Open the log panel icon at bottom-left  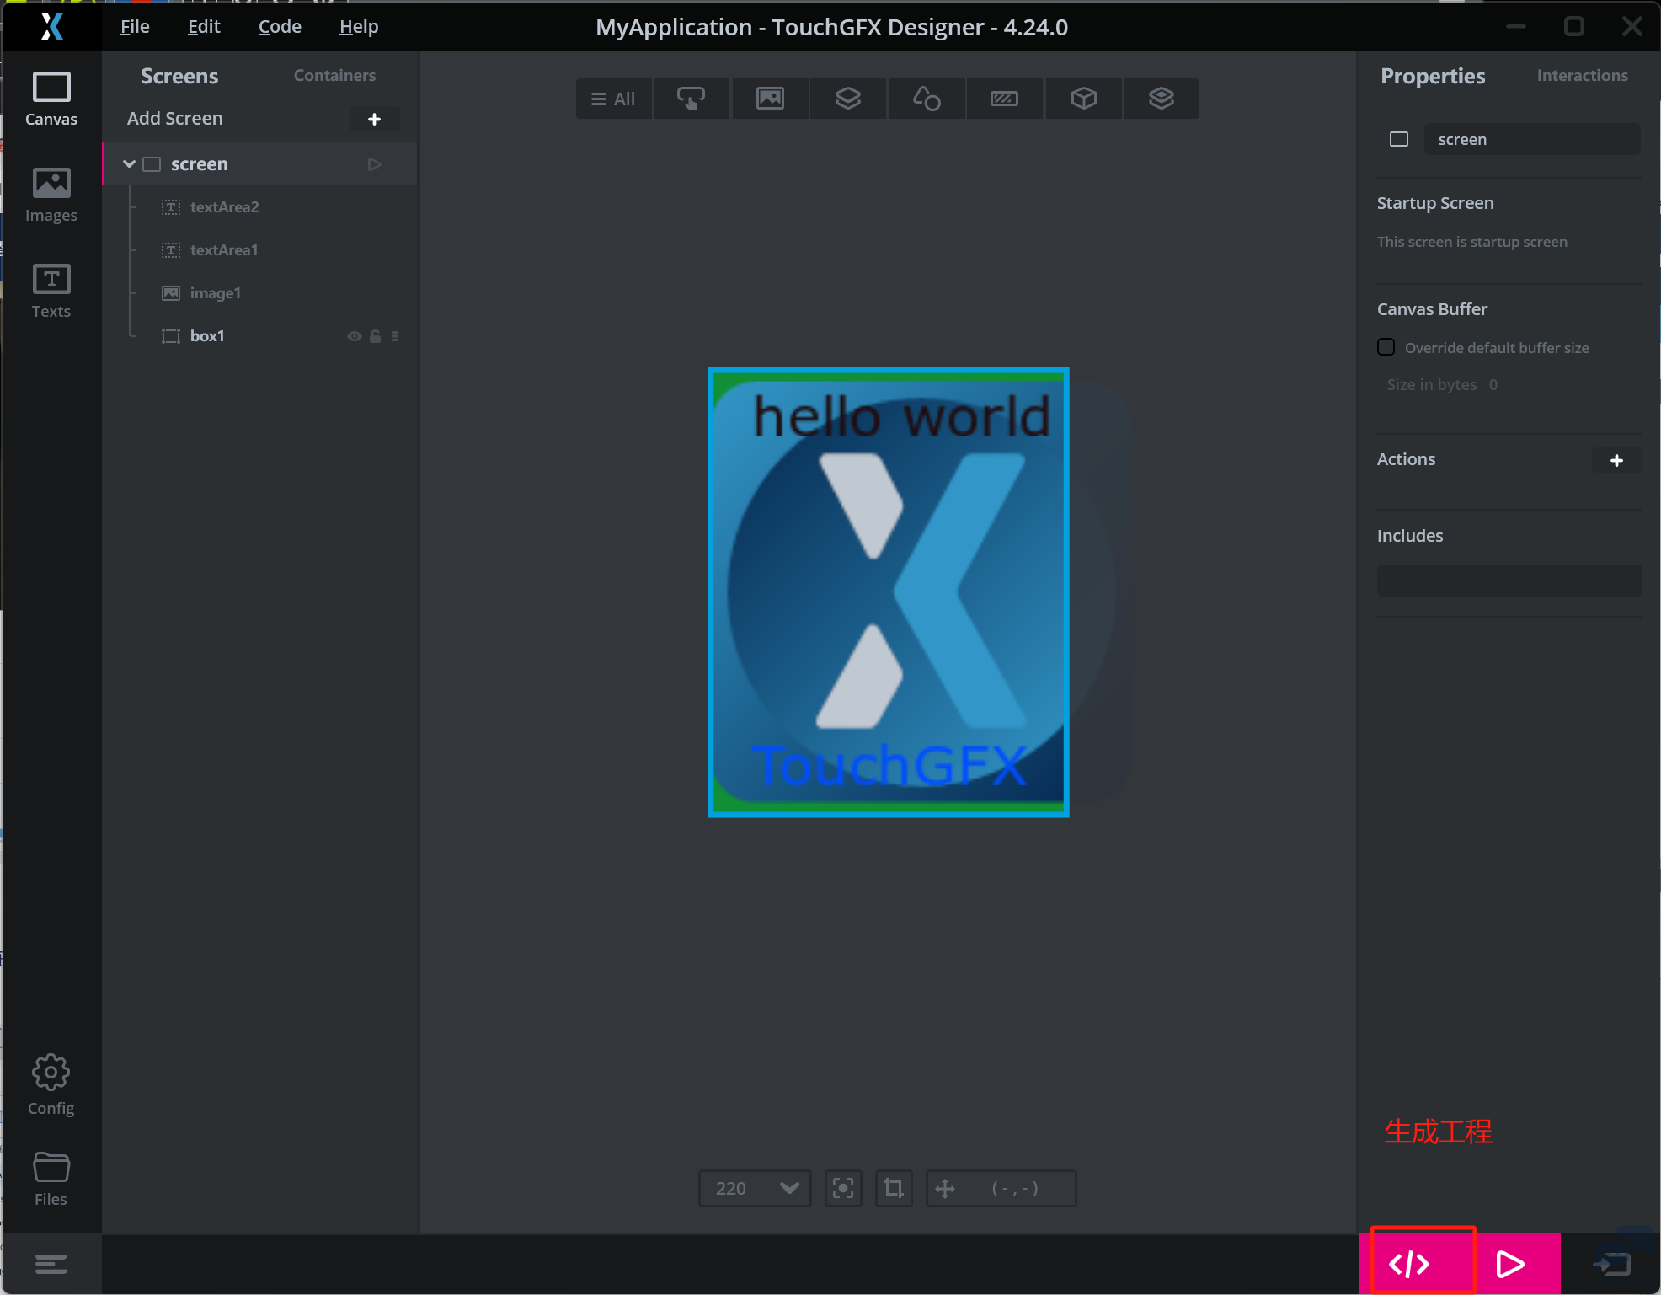click(x=51, y=1264)
